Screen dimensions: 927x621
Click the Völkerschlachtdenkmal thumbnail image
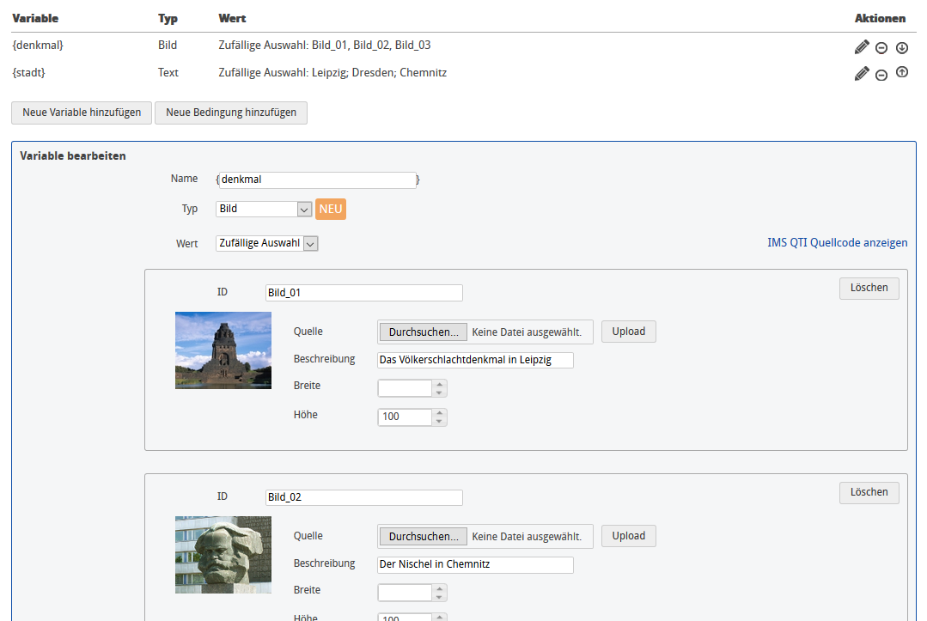click(x=223, y=350)
